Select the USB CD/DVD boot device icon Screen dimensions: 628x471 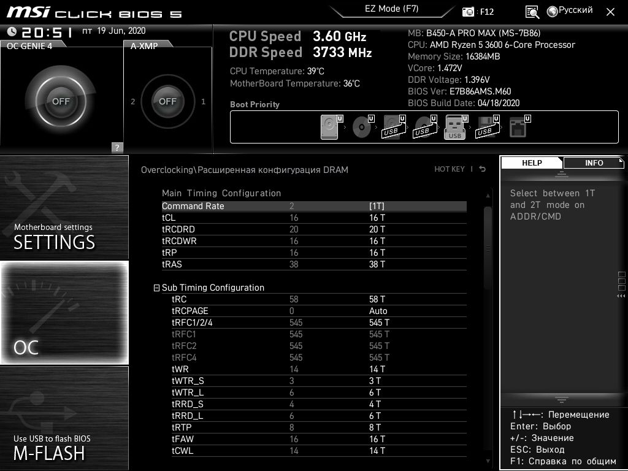click(x=424, y=127)
